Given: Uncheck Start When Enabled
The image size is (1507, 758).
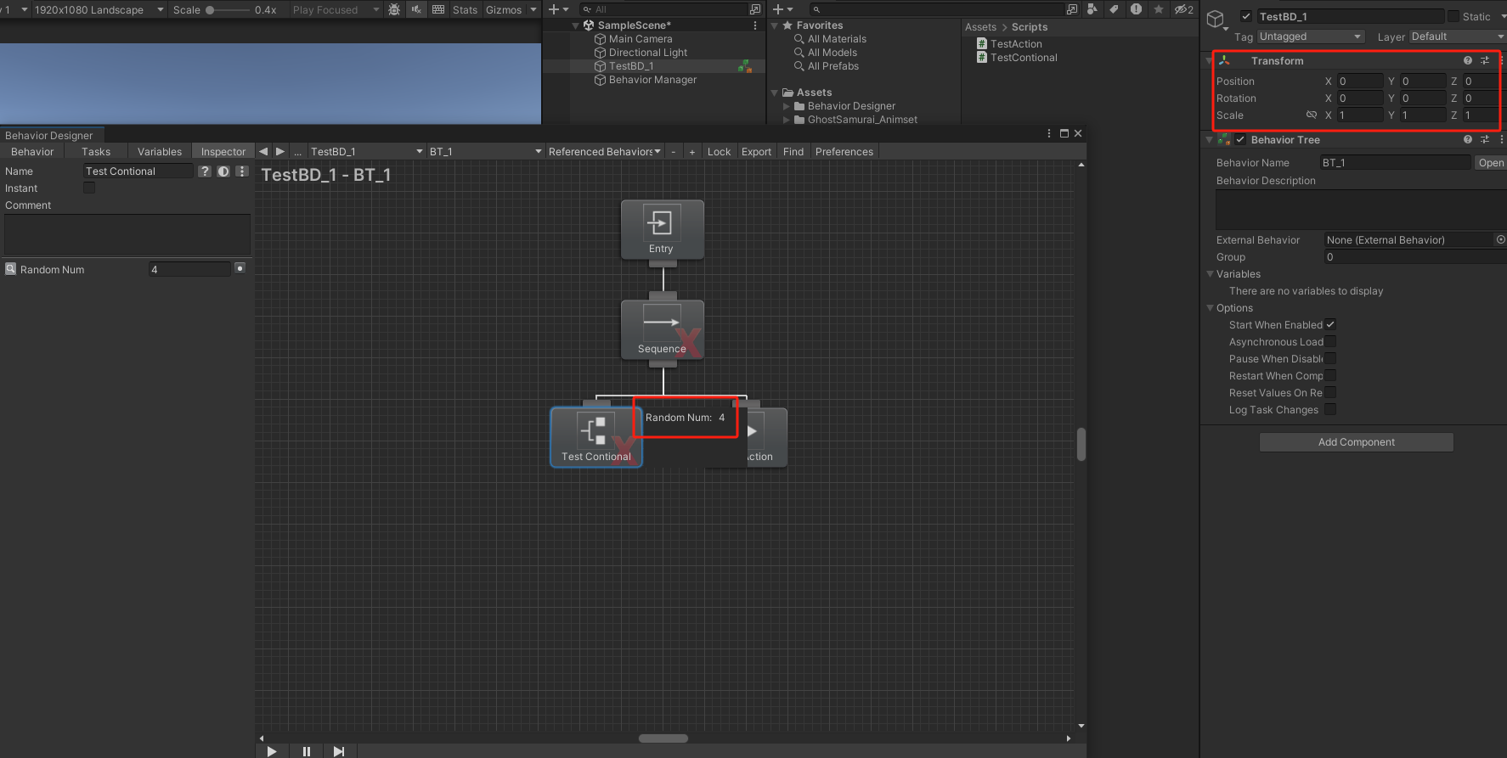Looking at the screenshot, I should [1330, 324].
